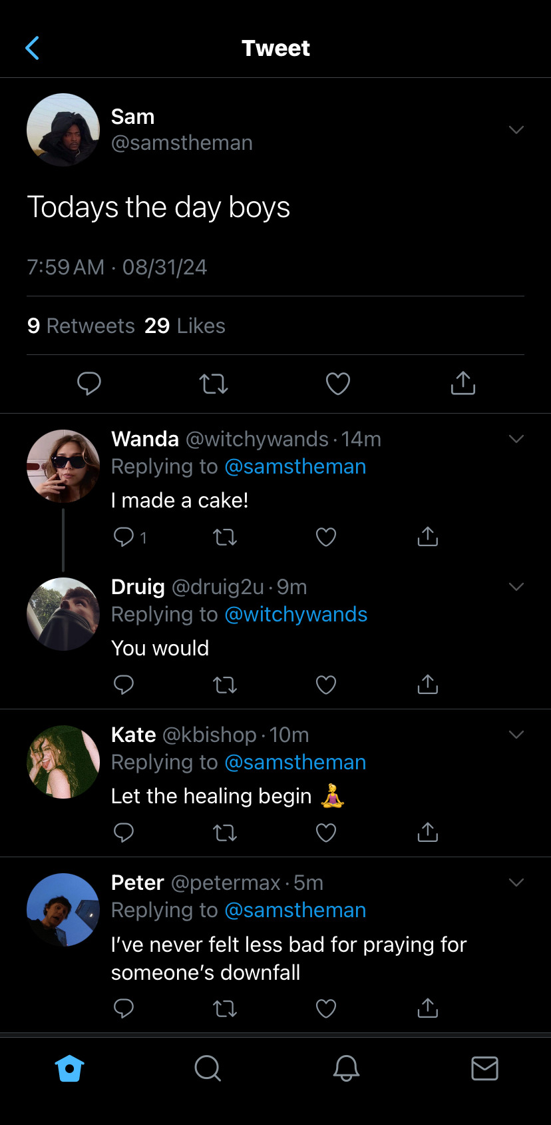551x1125 pixels.
Task: Like Peter's downfall reply
Action: (325, 1008)
